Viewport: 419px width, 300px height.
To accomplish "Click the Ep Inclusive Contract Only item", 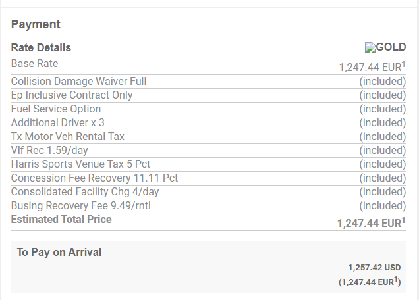I will coord(72,95).
